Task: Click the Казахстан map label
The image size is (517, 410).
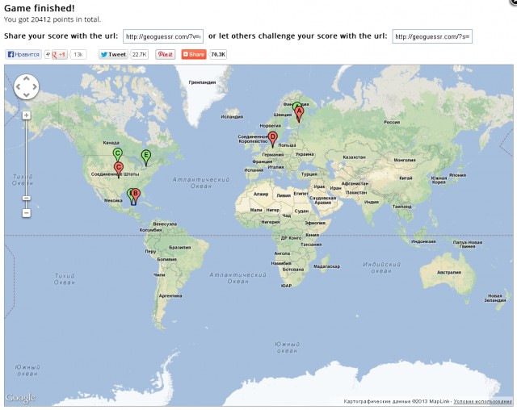Action: pos(354,157)
